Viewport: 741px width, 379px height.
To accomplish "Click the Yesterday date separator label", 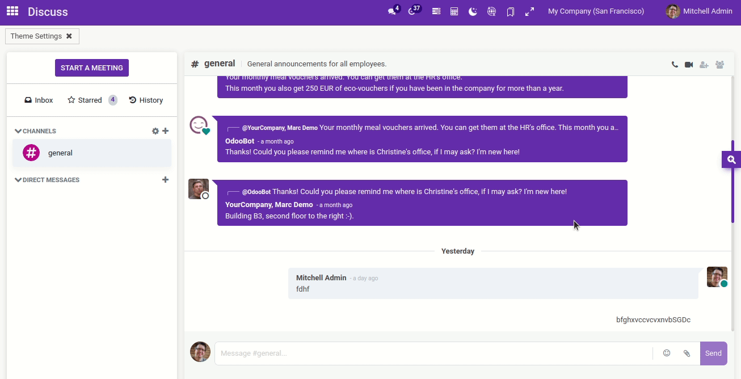I will click(458, 251).
